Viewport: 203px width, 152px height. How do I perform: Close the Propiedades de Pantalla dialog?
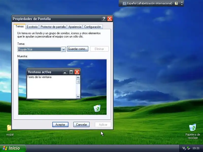(110, 19)
